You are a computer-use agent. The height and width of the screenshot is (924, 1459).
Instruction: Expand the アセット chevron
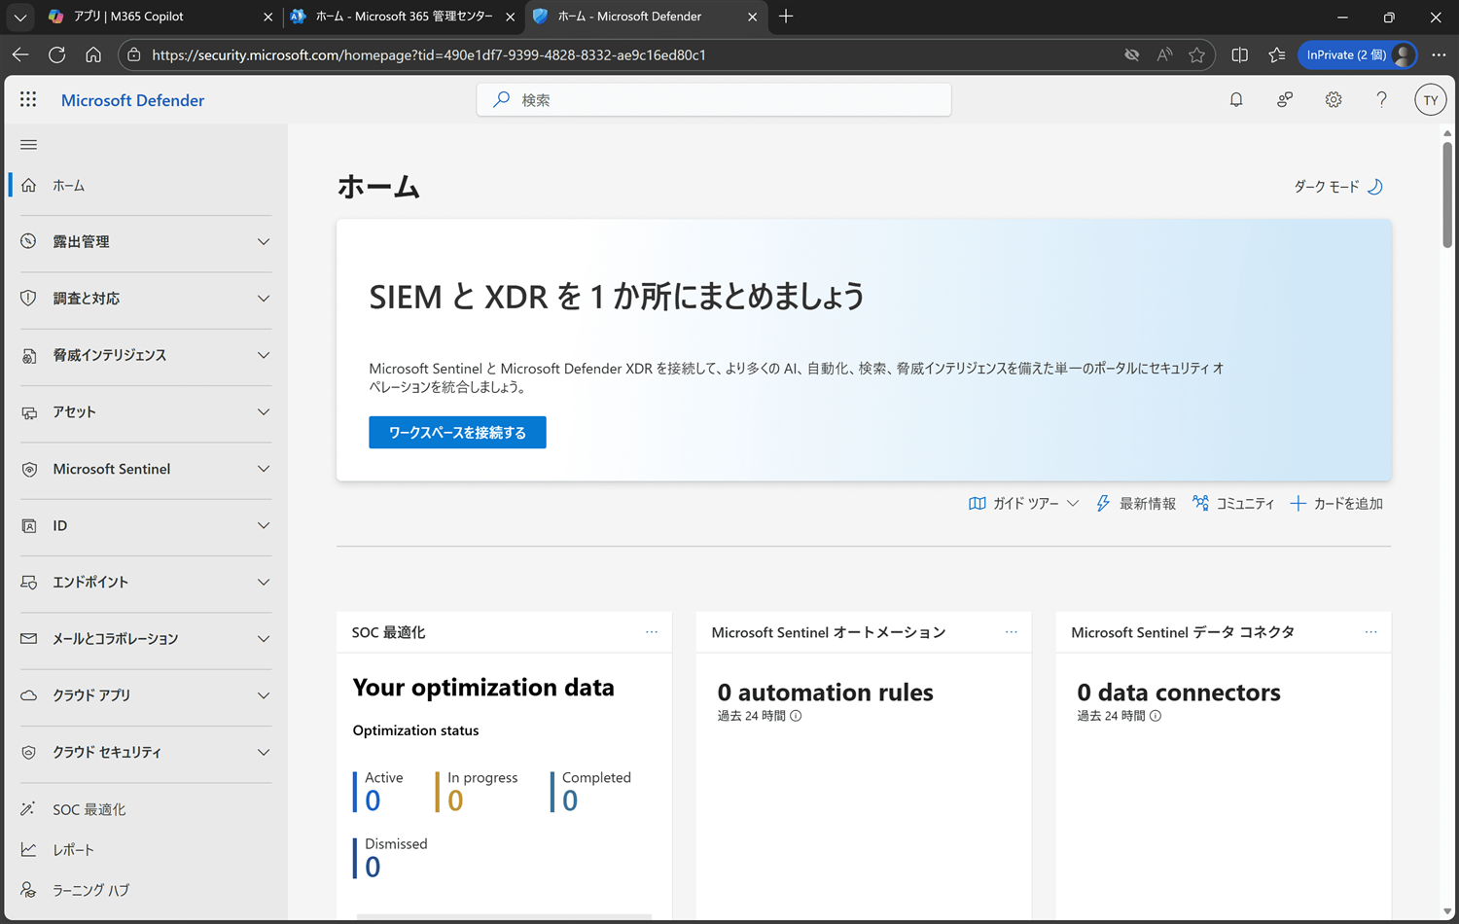pos(264,411)
